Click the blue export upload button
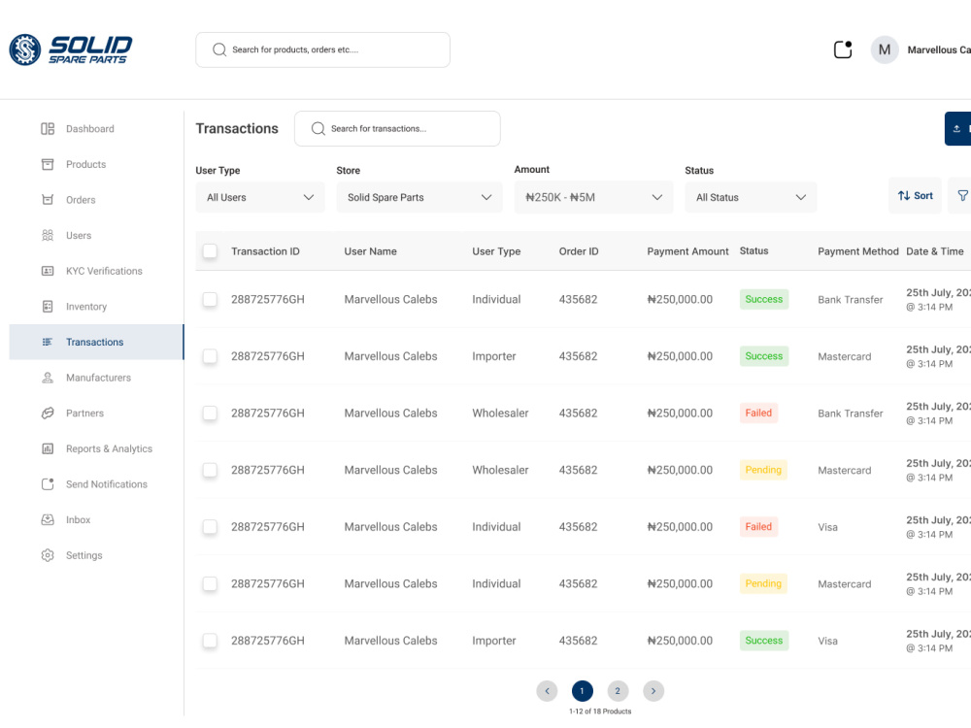971x728 pixels. (957, 129)
